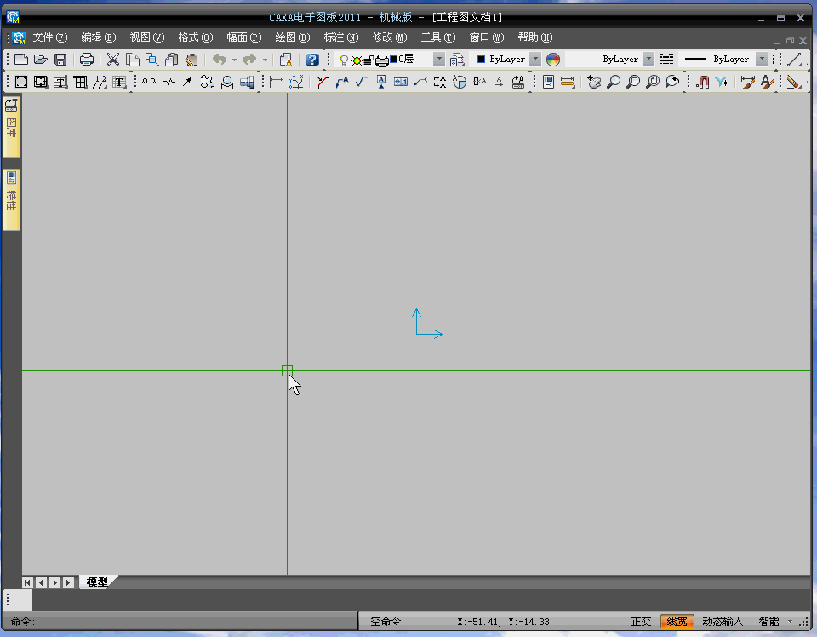The width and height of the screenshot is (817, 637).
Task: Click the Save floppy disk icon
Action: (x=60, y=60)
